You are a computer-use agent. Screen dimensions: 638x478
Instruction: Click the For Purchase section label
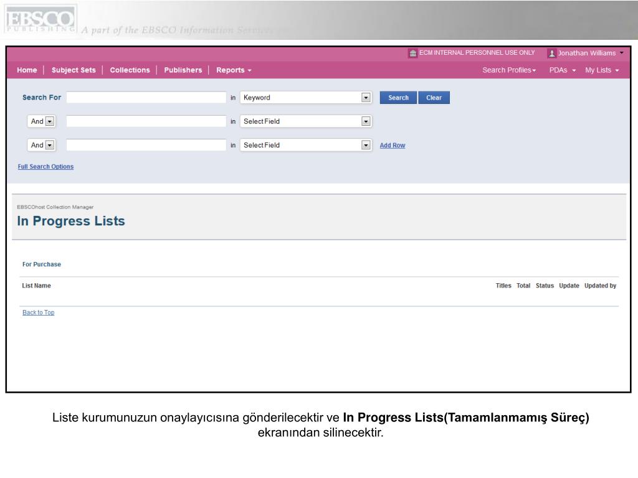(42, 264)
